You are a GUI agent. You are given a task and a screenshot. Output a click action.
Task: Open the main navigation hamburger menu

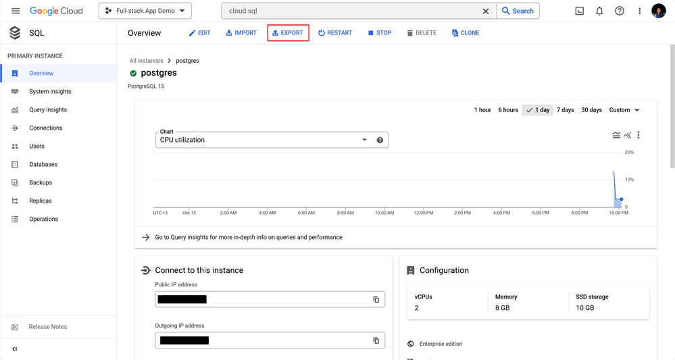tap(16, 11)
